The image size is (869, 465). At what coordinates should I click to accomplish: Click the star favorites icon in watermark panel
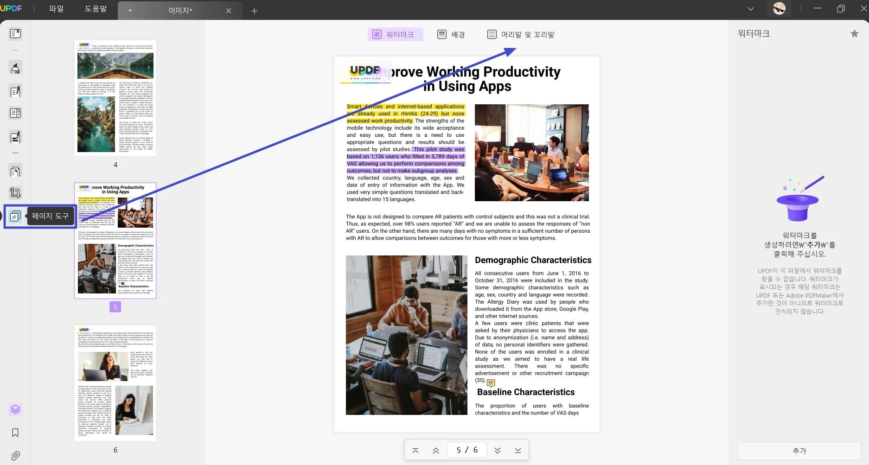[854, 33]
